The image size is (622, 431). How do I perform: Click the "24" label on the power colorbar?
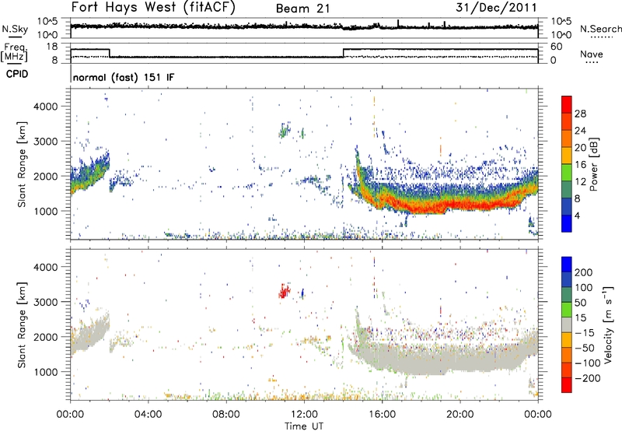580,131
